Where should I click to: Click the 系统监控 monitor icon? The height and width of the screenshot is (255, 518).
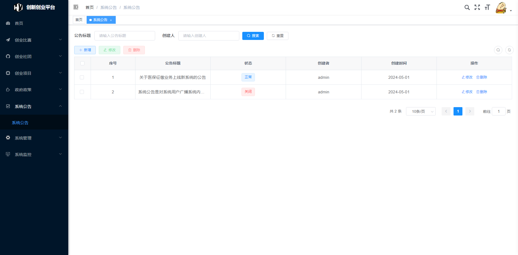pyautogui.click(x=8, y=154)
